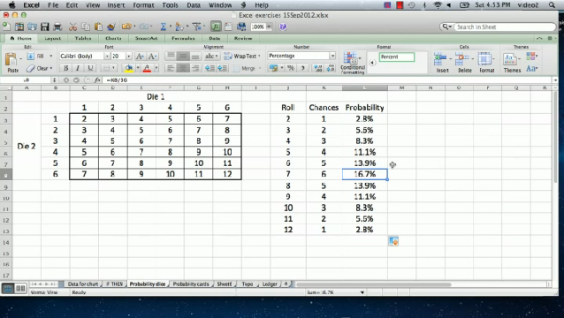
Task: Click Decrease Indent icon
Action: [x=210, y=68]
